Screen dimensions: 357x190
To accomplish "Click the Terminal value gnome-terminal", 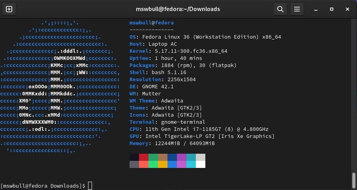I will point(183,122).
